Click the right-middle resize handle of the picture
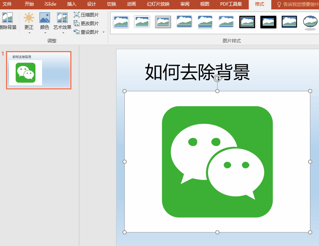 tap(310, 161)
